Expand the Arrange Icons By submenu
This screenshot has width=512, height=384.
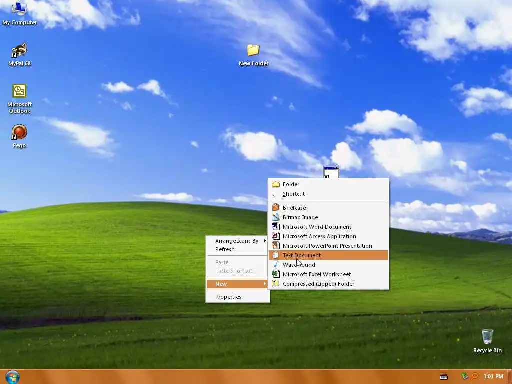(237, 241)
